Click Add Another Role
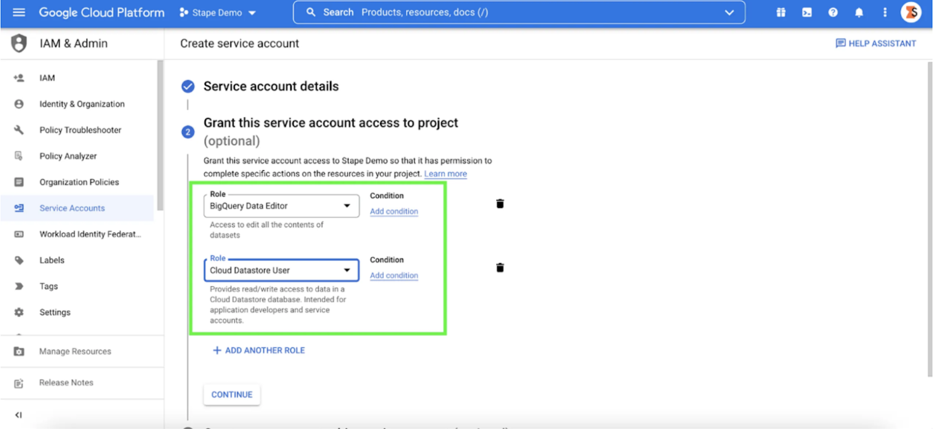The height and width of the screenshot is (429, 933). coord(259,350)
